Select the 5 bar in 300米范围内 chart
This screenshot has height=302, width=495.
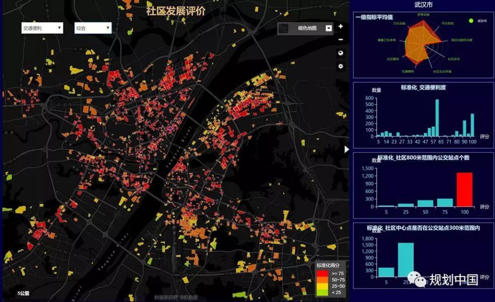pyautogui.click(x=386, y=272)
